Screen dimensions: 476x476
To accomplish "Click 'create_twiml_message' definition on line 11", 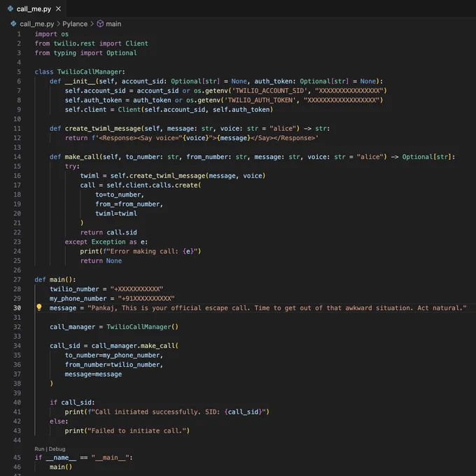I will click(x=103, y=128).
